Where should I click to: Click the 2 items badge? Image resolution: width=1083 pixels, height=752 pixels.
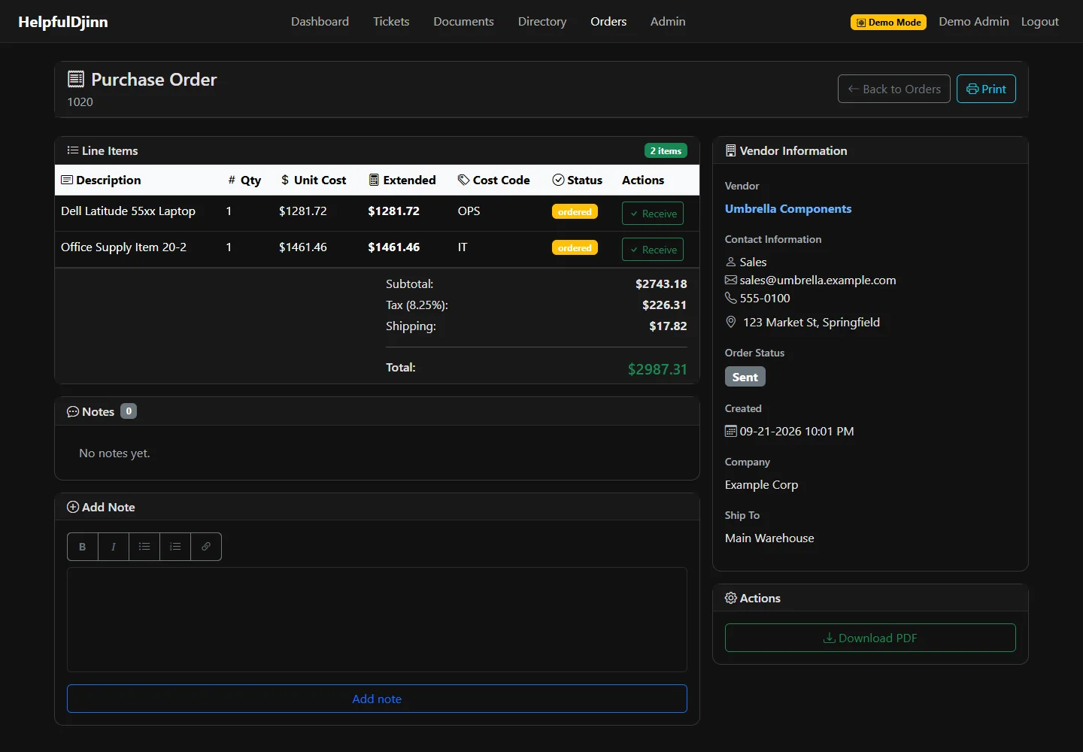click(666, 150)
